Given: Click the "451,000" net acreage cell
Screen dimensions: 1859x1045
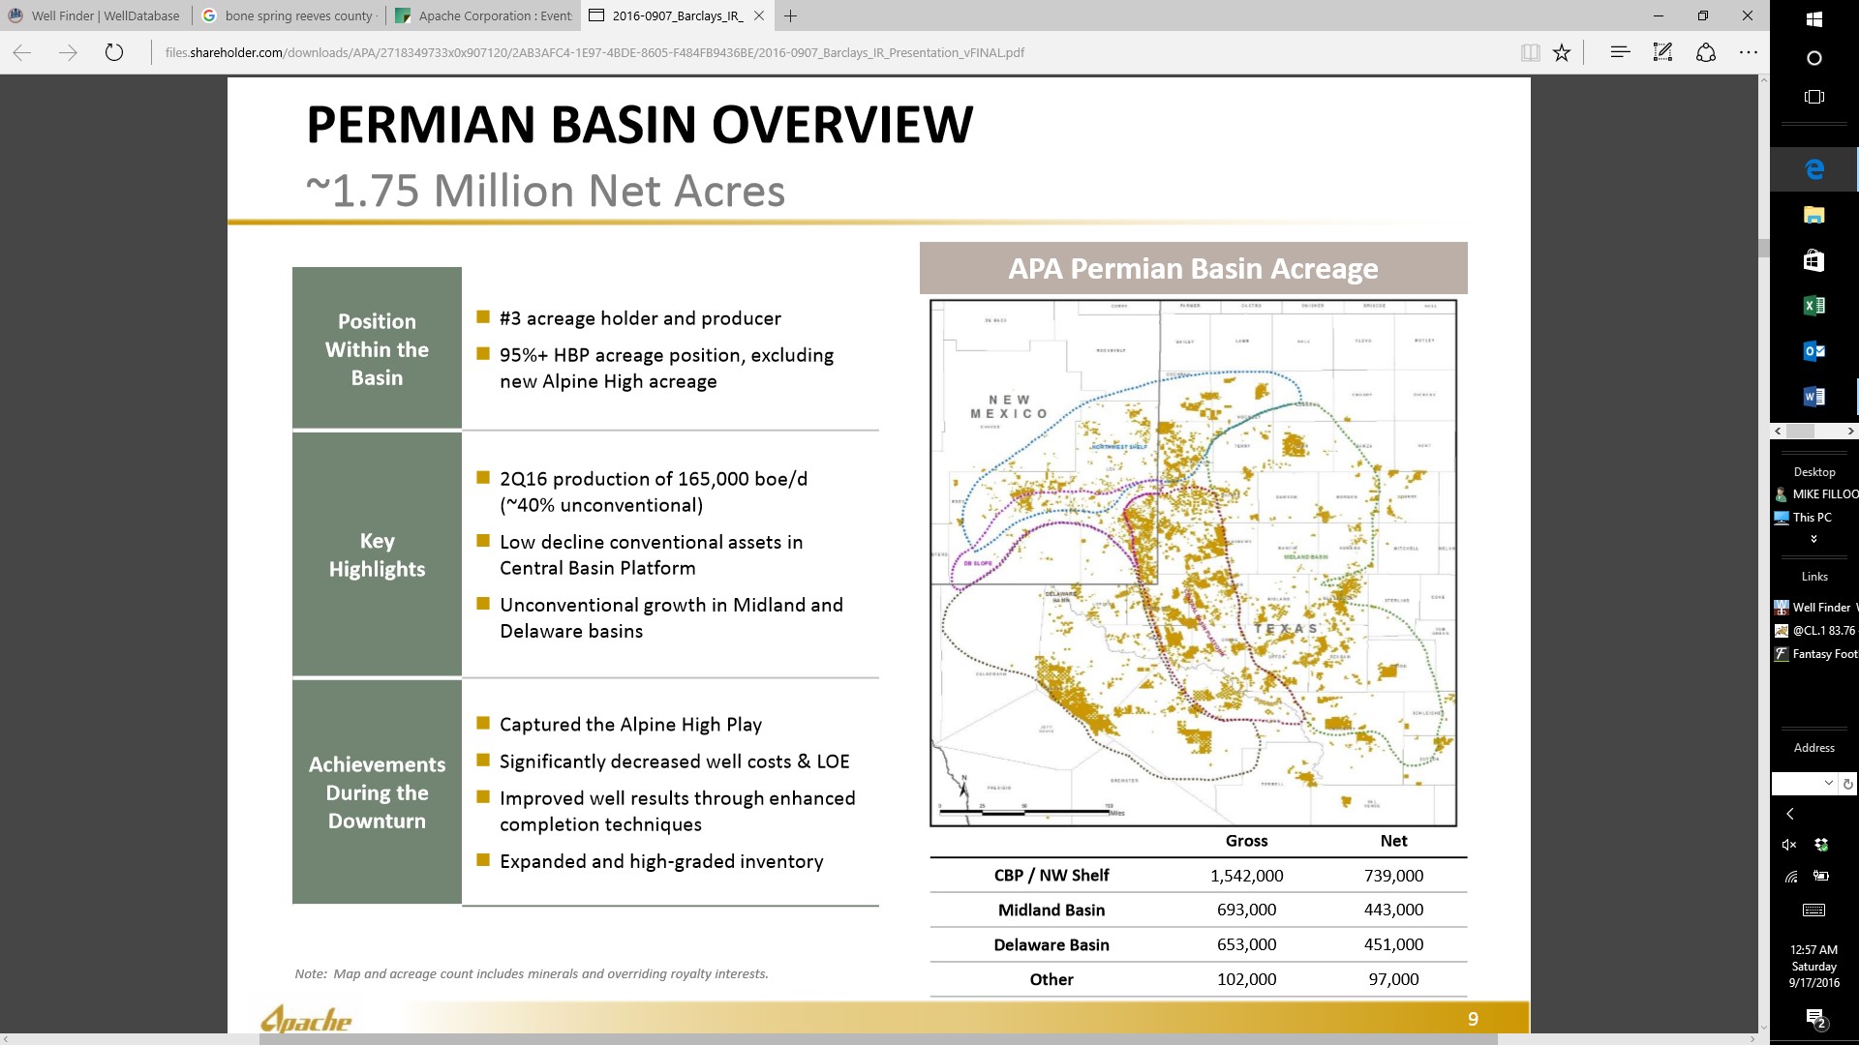Looking at the screenshot, I should click(1393, 944).
